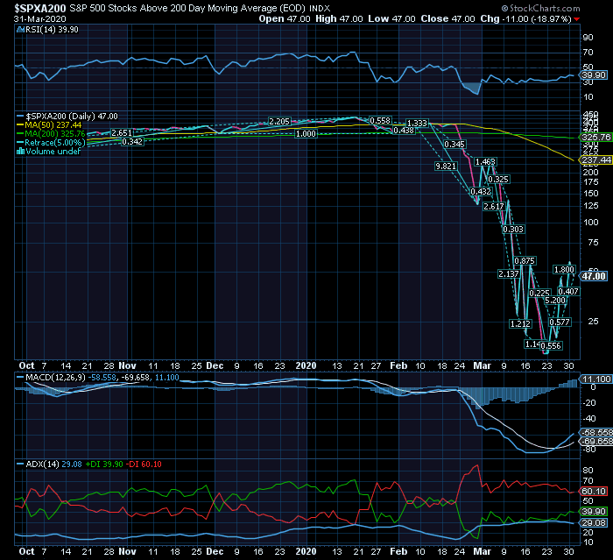Click the 1.463 retracement label

[485, 161]
